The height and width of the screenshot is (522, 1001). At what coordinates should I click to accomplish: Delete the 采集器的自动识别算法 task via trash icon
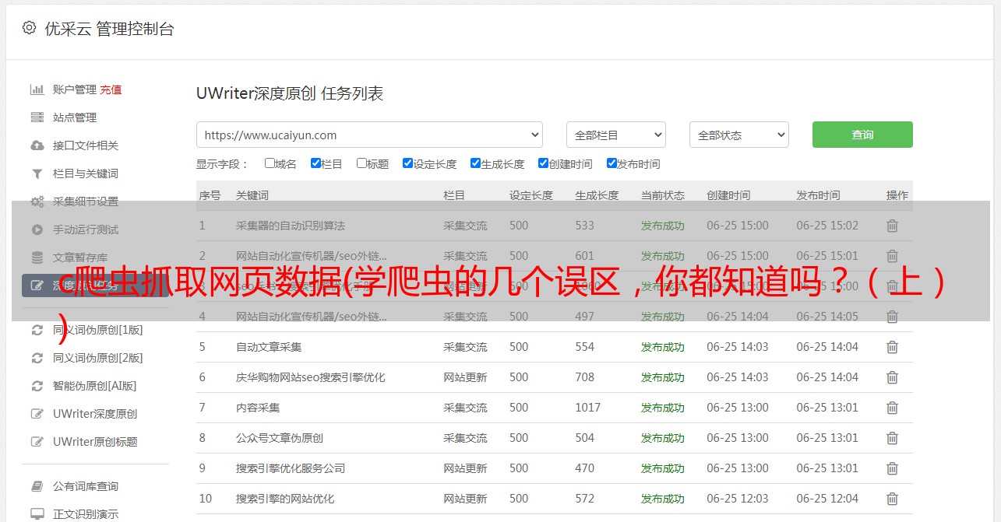pyautogui.click(x=893, y=226)
